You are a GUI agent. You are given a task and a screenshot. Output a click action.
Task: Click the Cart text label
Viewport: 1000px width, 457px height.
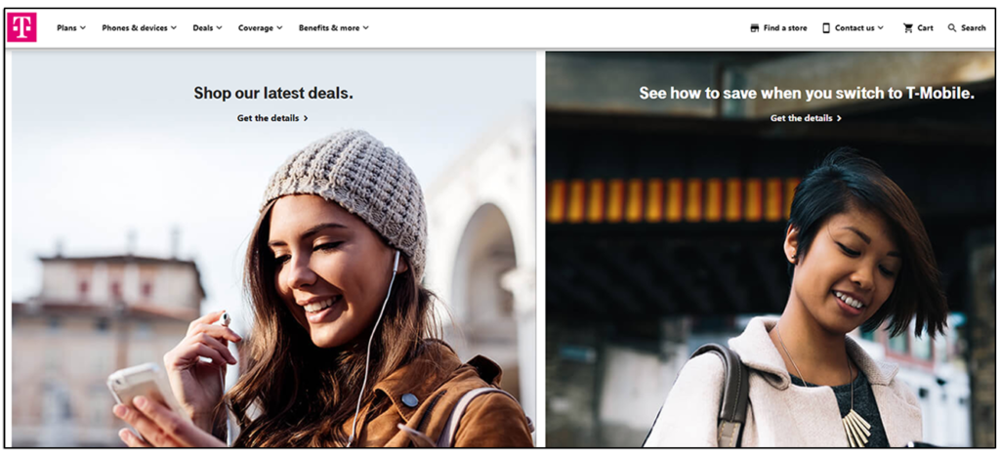point(925,28)
